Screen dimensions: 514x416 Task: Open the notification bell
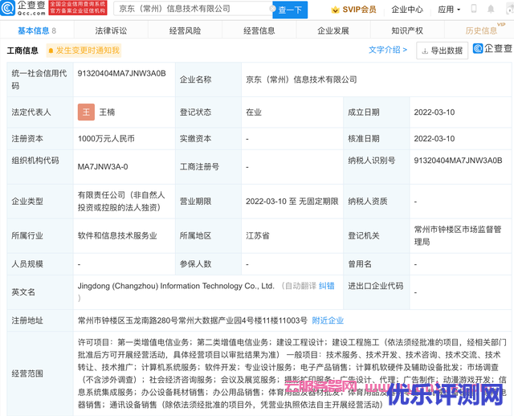click(491, 9)
